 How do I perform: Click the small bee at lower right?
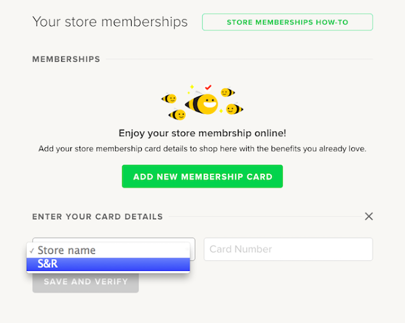(234, 109)
